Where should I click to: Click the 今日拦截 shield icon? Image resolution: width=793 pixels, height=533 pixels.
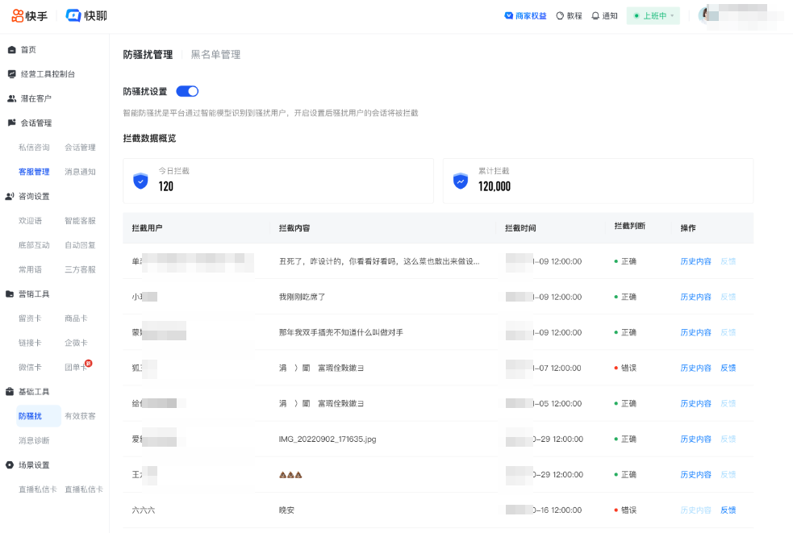140,181
